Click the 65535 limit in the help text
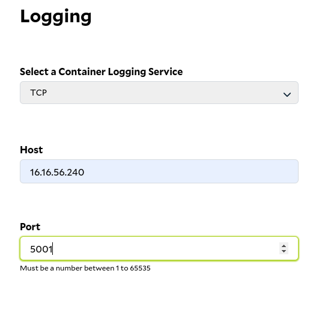Screen dimensions: 322x312 (140, 268)
